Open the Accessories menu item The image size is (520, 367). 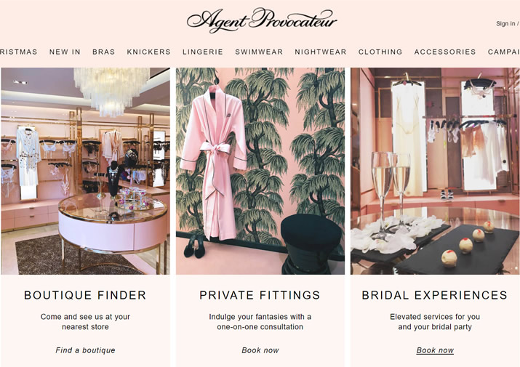click(x=445, y=52)
